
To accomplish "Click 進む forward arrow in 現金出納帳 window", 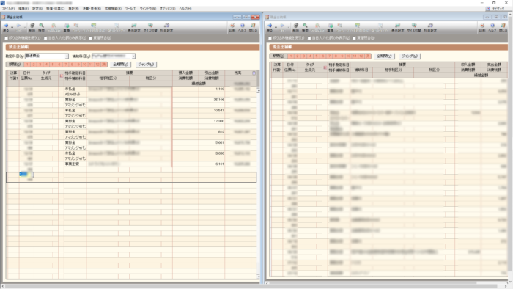I will pos(282,27).
